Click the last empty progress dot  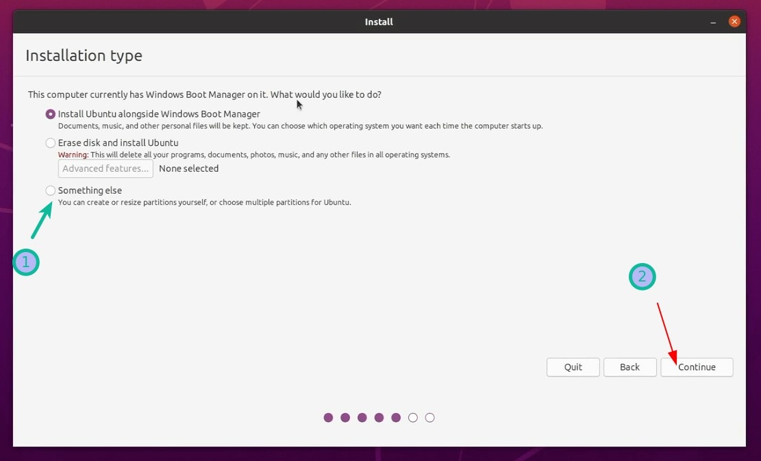click(x=429, y=417)
